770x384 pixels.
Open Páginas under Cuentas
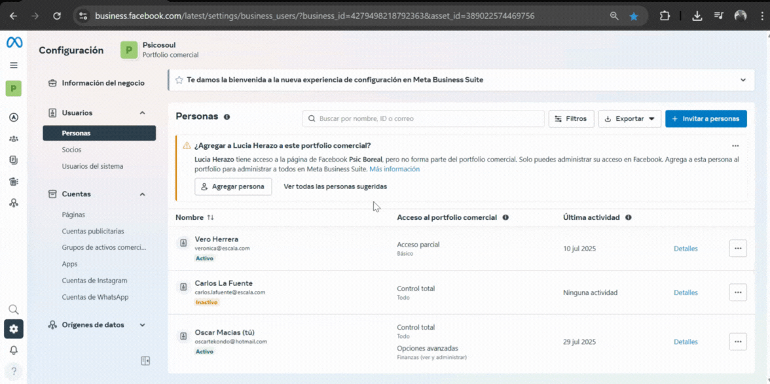point(73,215)
